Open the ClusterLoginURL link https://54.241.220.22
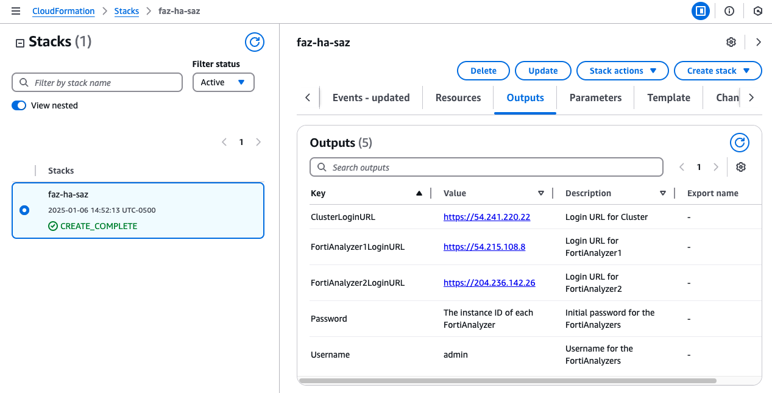Screen dimensions: 772x393 pos(487,217)
